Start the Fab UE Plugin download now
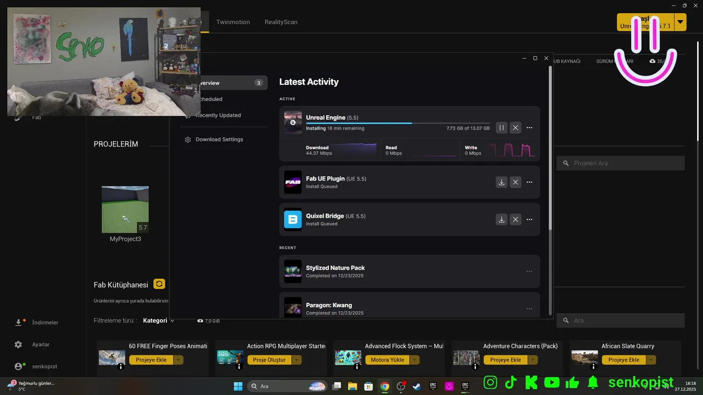The height and width of the screenshot is (395, 703). 501,182
